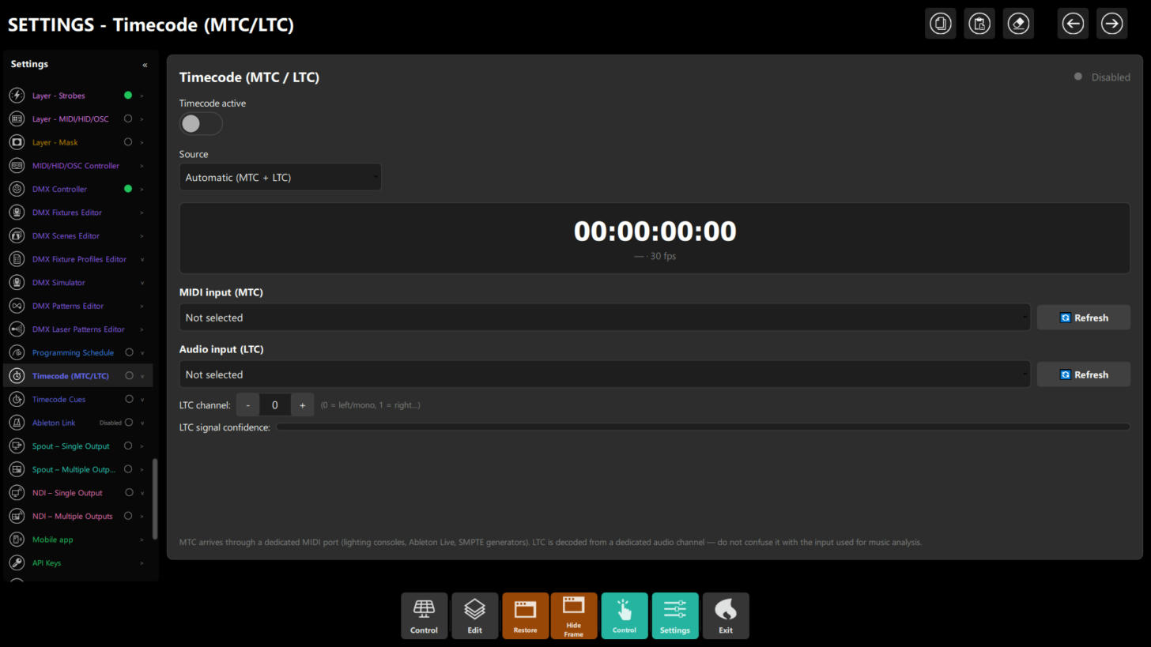Click the Hide Frame button

point(574,616)
